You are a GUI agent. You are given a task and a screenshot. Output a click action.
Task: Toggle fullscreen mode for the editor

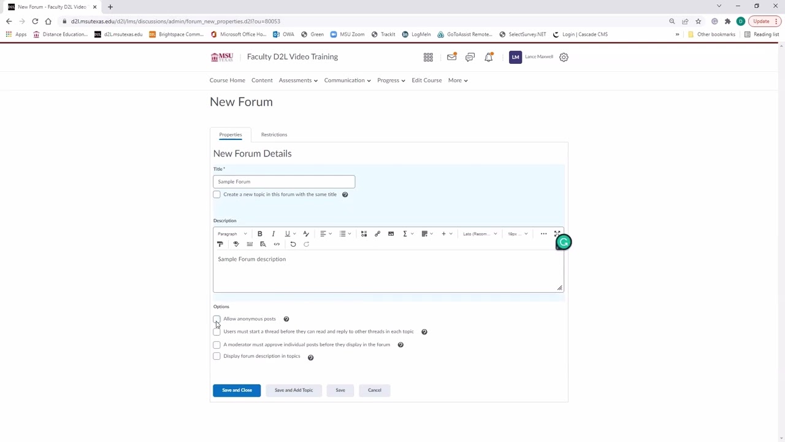[x=557, y=234]
